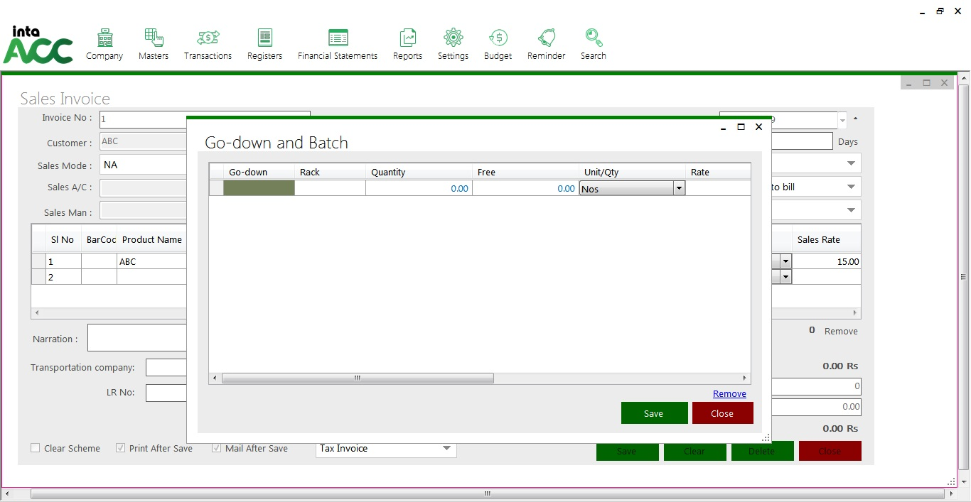Click the Masters toolbar icon

click(154, 38)
